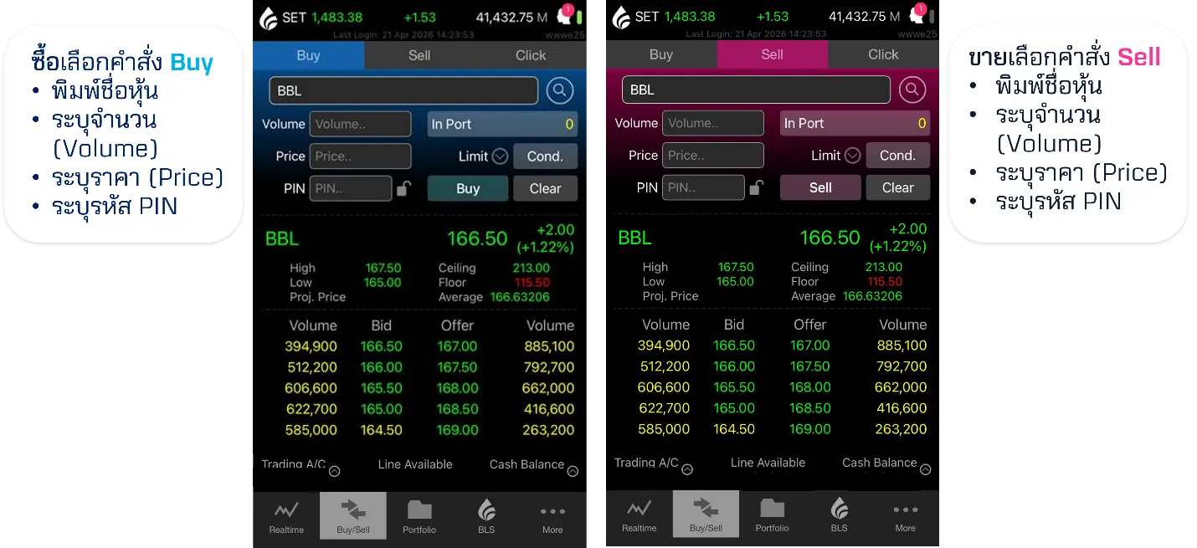This screenshot has height=548, width=1197.
Task: Switch to Buy tab in the Sell screen
Action: click(661, 54)
